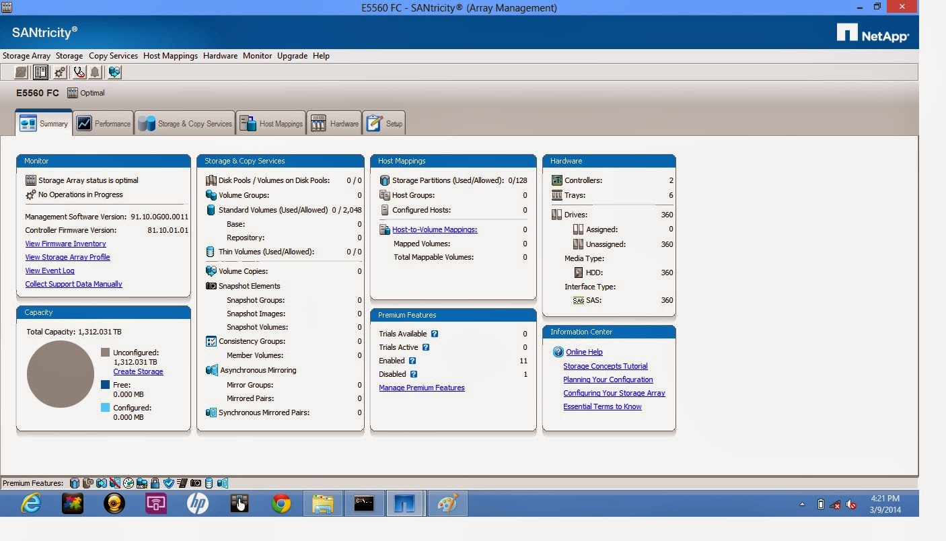Open the Upgrade menu
The width and height of the screenshot is (946, 541).
[292, 56]
